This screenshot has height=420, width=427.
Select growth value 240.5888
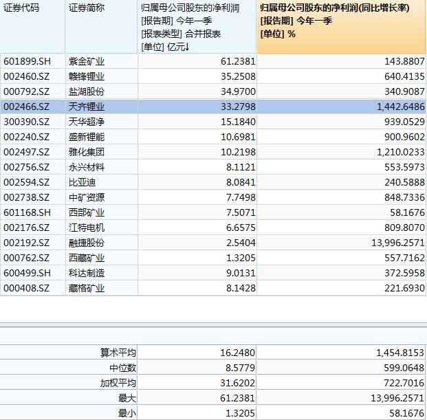[404, 182]
